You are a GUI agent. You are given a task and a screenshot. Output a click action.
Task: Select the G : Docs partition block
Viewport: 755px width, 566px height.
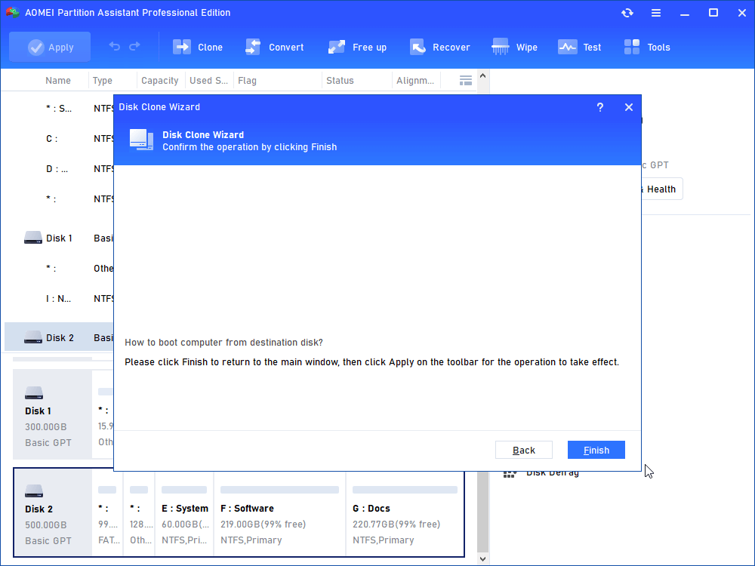pos(405,513)
